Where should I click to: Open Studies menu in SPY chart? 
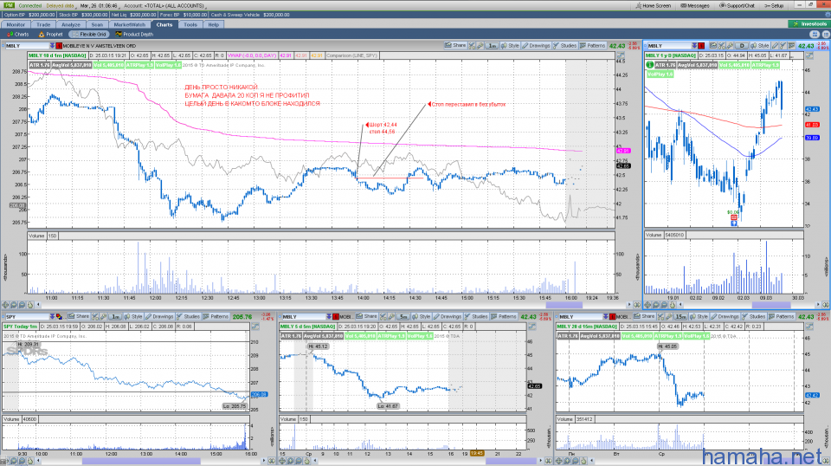(x=188, y=316)
